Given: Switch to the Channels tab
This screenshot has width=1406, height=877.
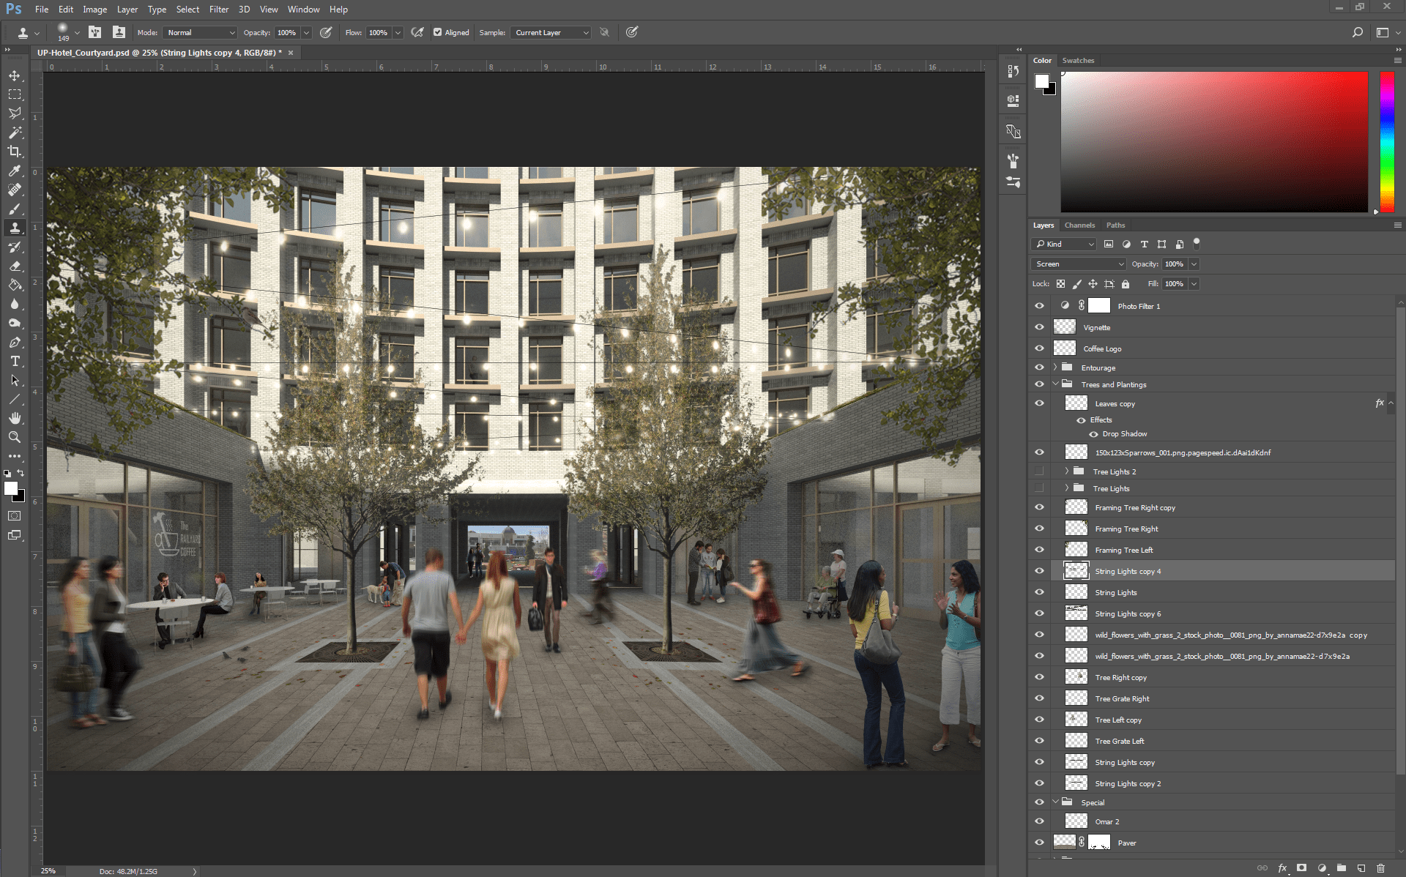Looking at the screenshot, I should tap(1079, 225).
